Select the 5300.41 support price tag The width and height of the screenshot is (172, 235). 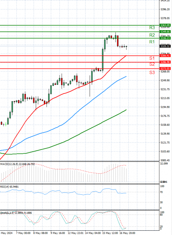point(165,56)
